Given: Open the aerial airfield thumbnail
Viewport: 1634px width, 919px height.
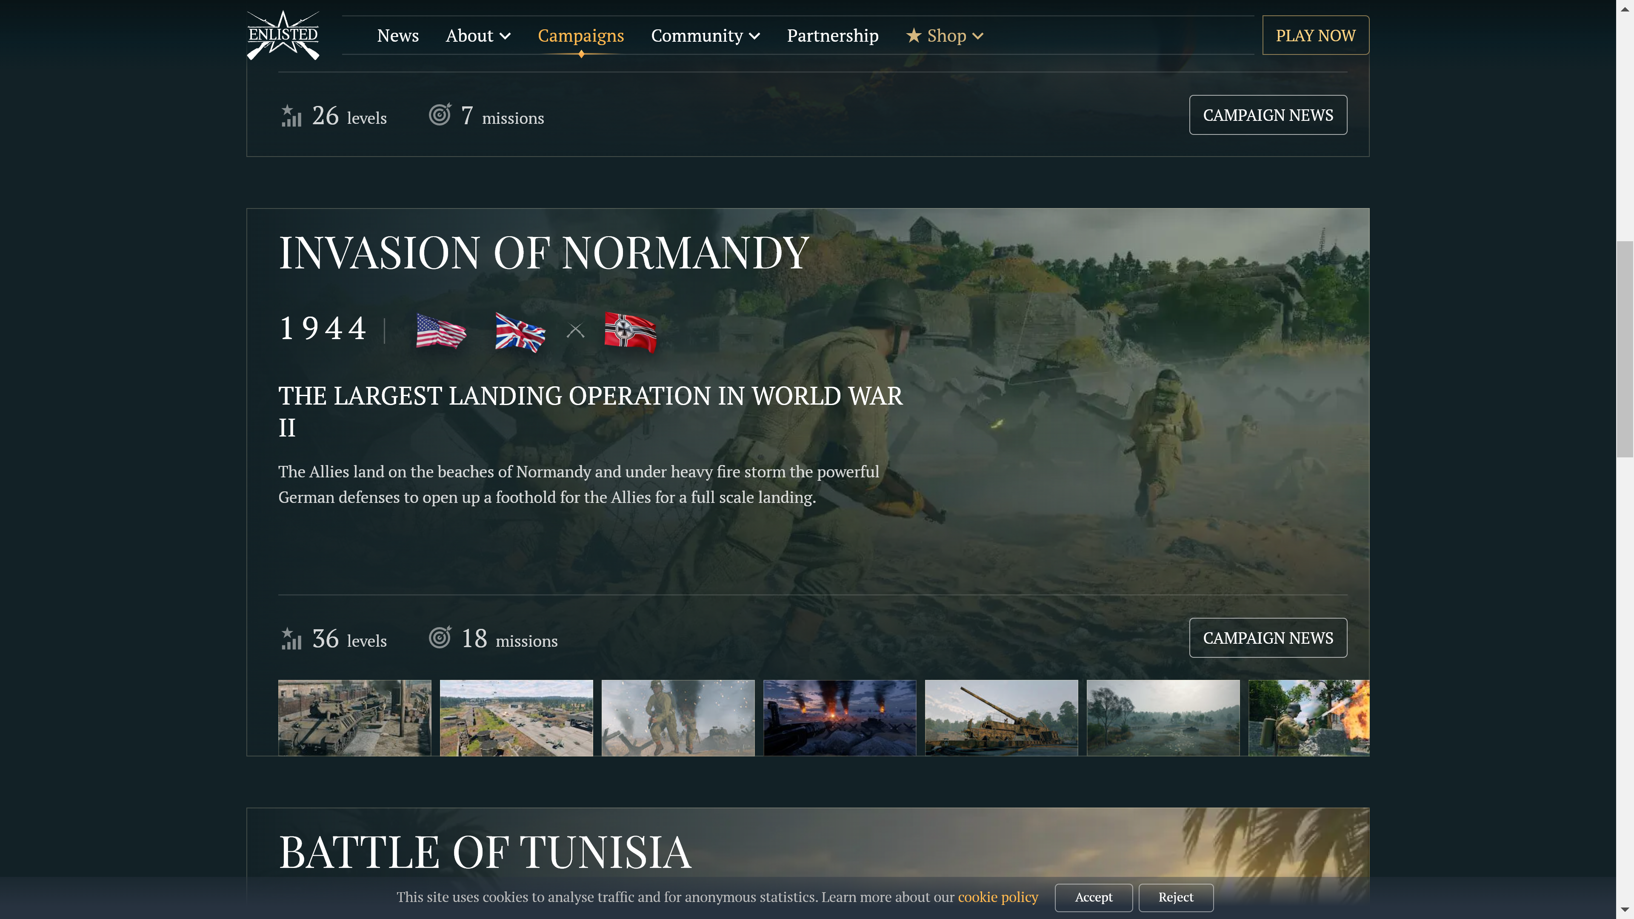Looking at the screenshot, I should (516, 717).
